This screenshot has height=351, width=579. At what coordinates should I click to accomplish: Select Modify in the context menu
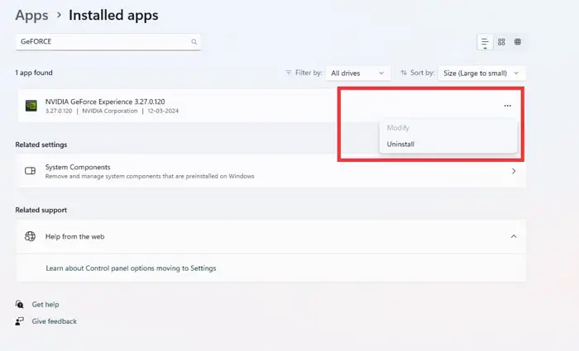click(x=399, y=128)
